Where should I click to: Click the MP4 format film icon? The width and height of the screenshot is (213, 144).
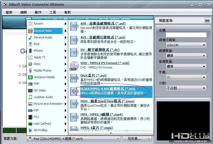(74, 117)
